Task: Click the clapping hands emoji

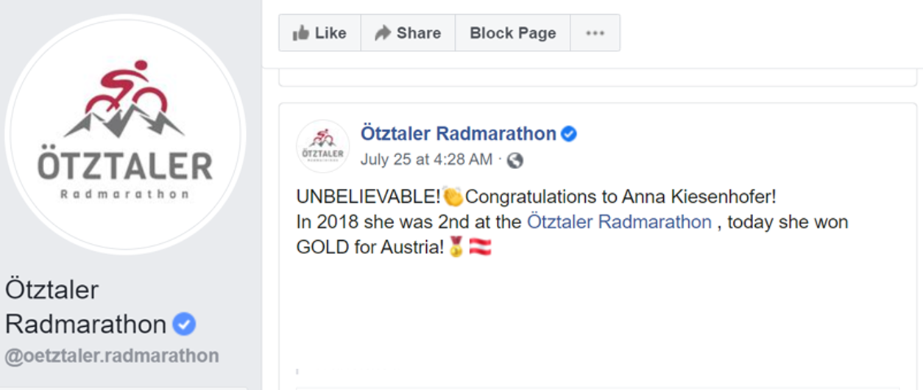Action: pyautogui.click(x=453, y=197)
